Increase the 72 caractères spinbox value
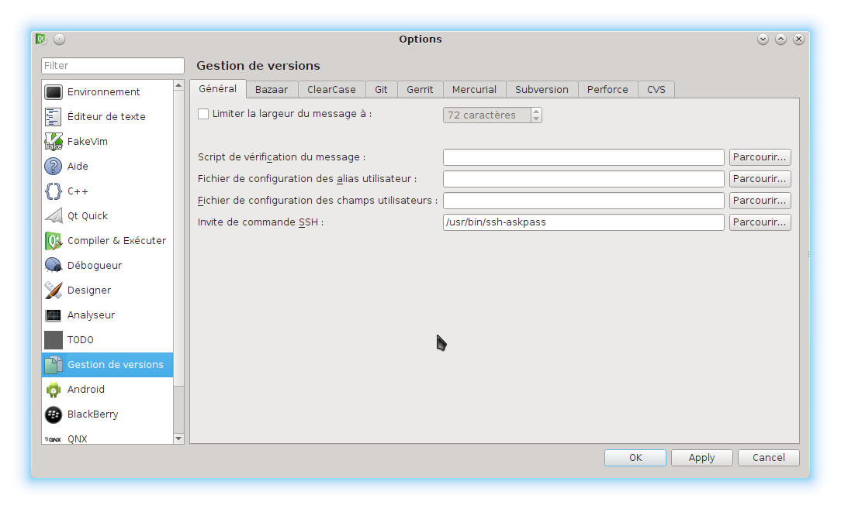This screenshot has width=841, height=509. tap(536, 112)
